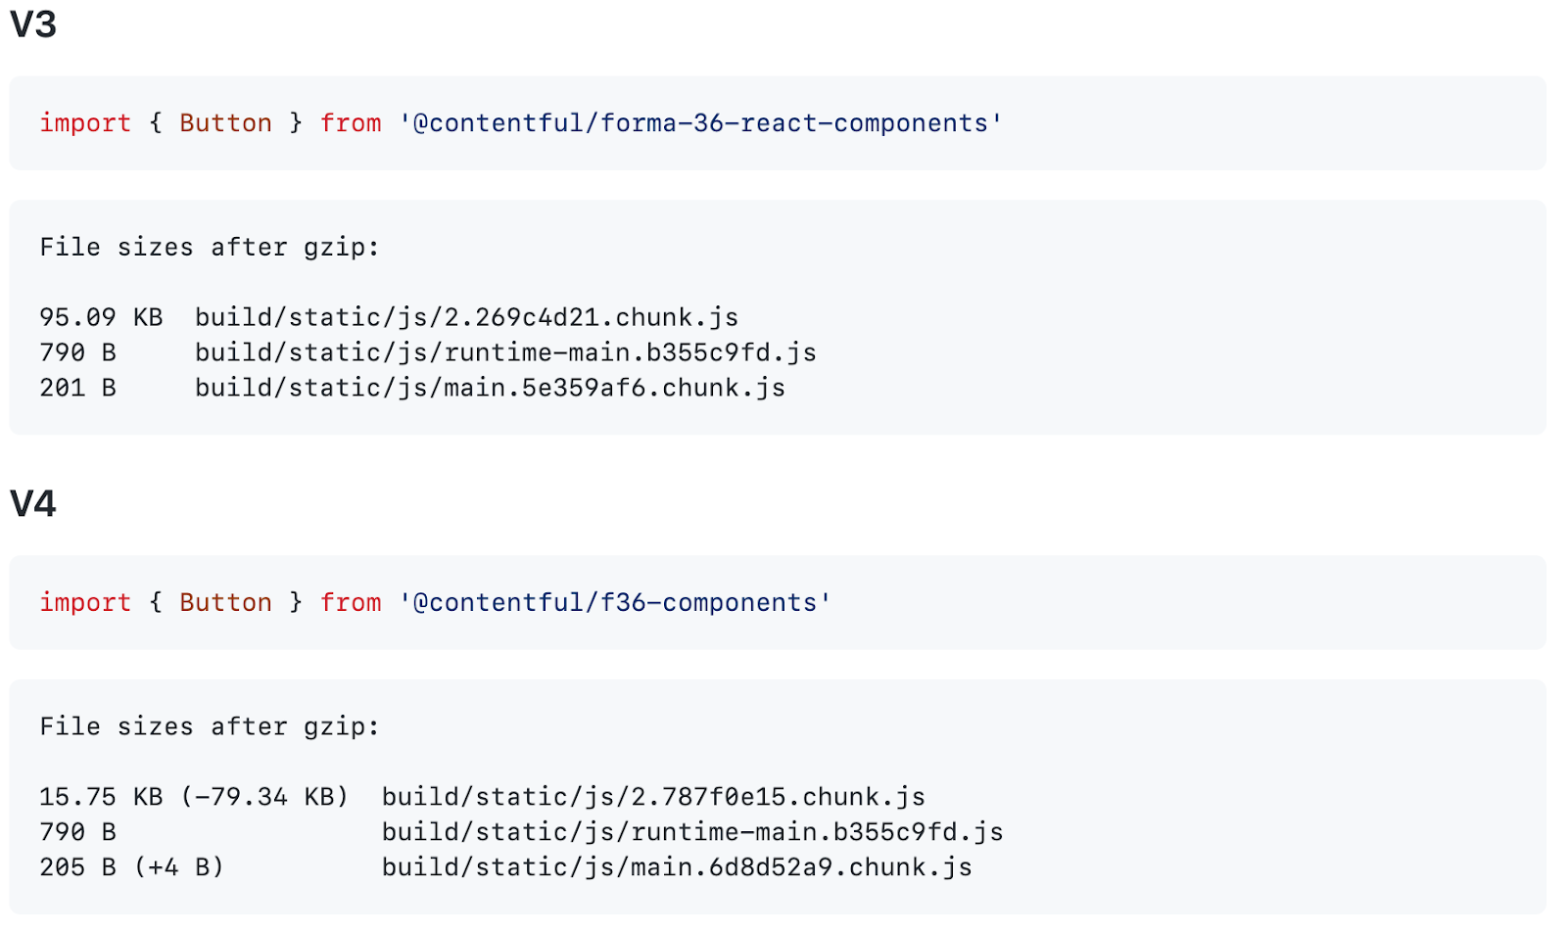Click the 'from' keyword in V4 import
This screenshot has width=1567, height=933.
click(351, 603)
